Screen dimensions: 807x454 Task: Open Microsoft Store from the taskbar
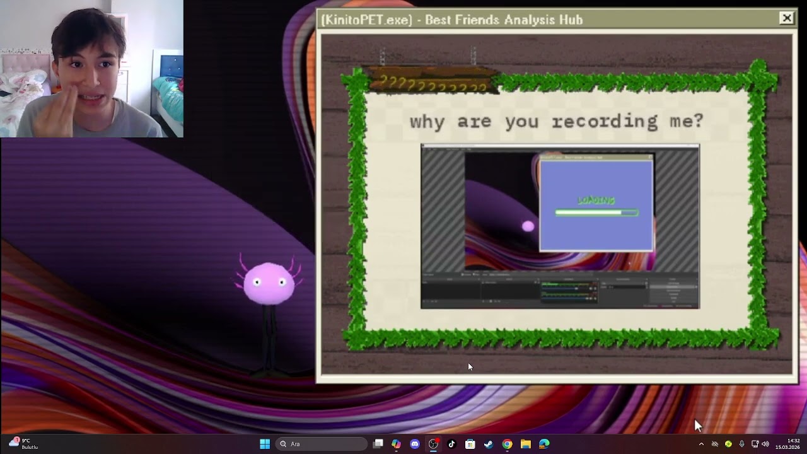(x=470, y=444)
